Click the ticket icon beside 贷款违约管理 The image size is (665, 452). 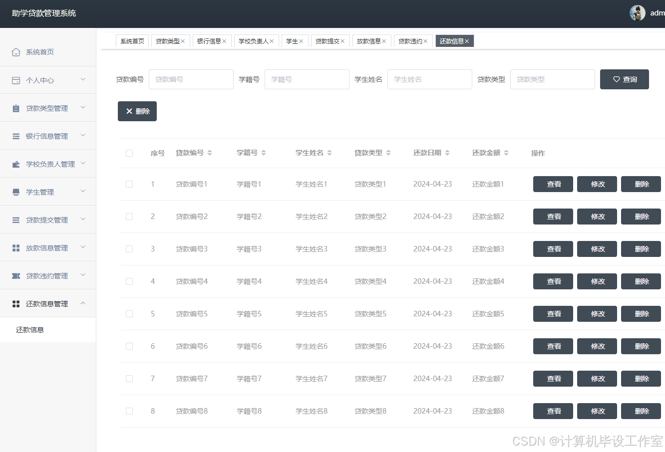tap(16, 276)
